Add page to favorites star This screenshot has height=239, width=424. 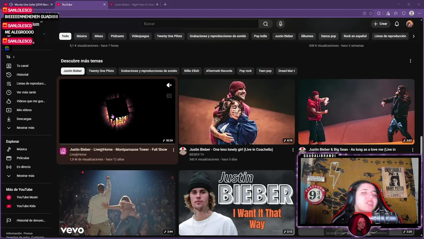[x=371, y=13]
